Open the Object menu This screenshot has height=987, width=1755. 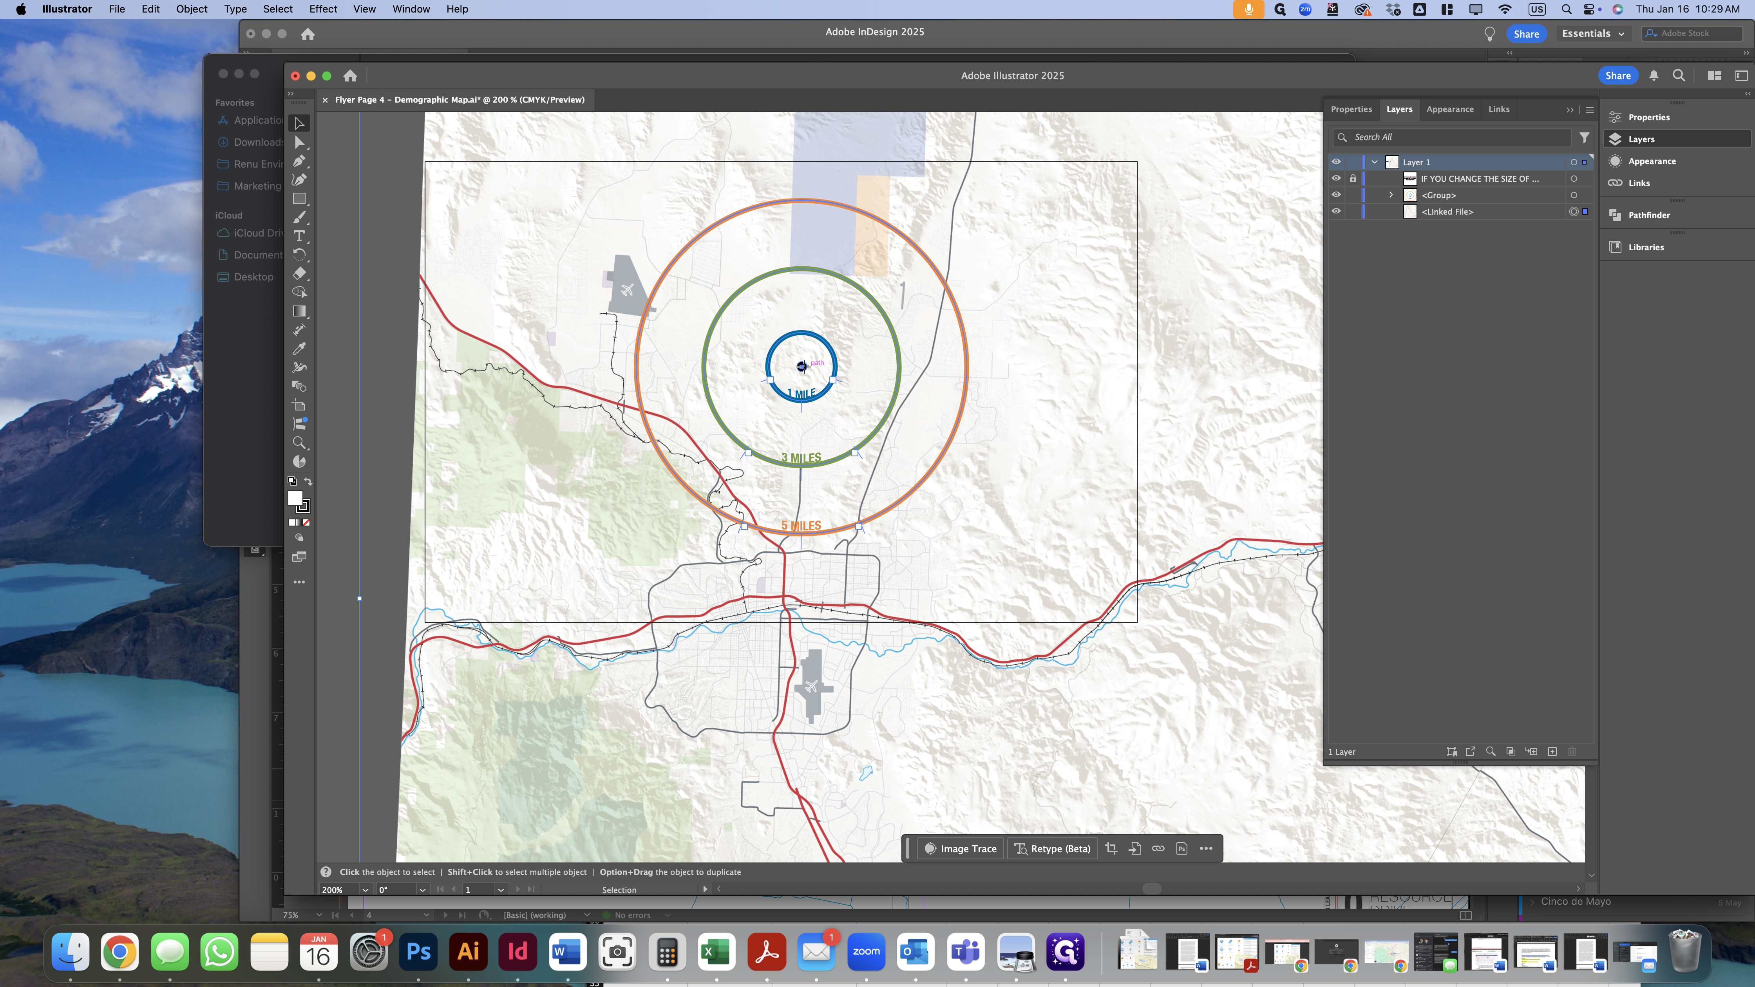pyautogui.click(x=192, y=9)
